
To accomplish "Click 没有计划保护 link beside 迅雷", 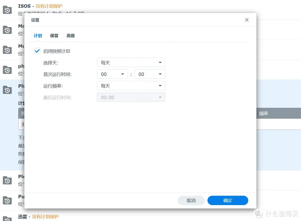I will click(45, 217).
